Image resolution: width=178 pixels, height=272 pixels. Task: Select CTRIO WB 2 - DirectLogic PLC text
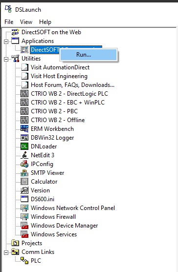click(x=69, y=94)
